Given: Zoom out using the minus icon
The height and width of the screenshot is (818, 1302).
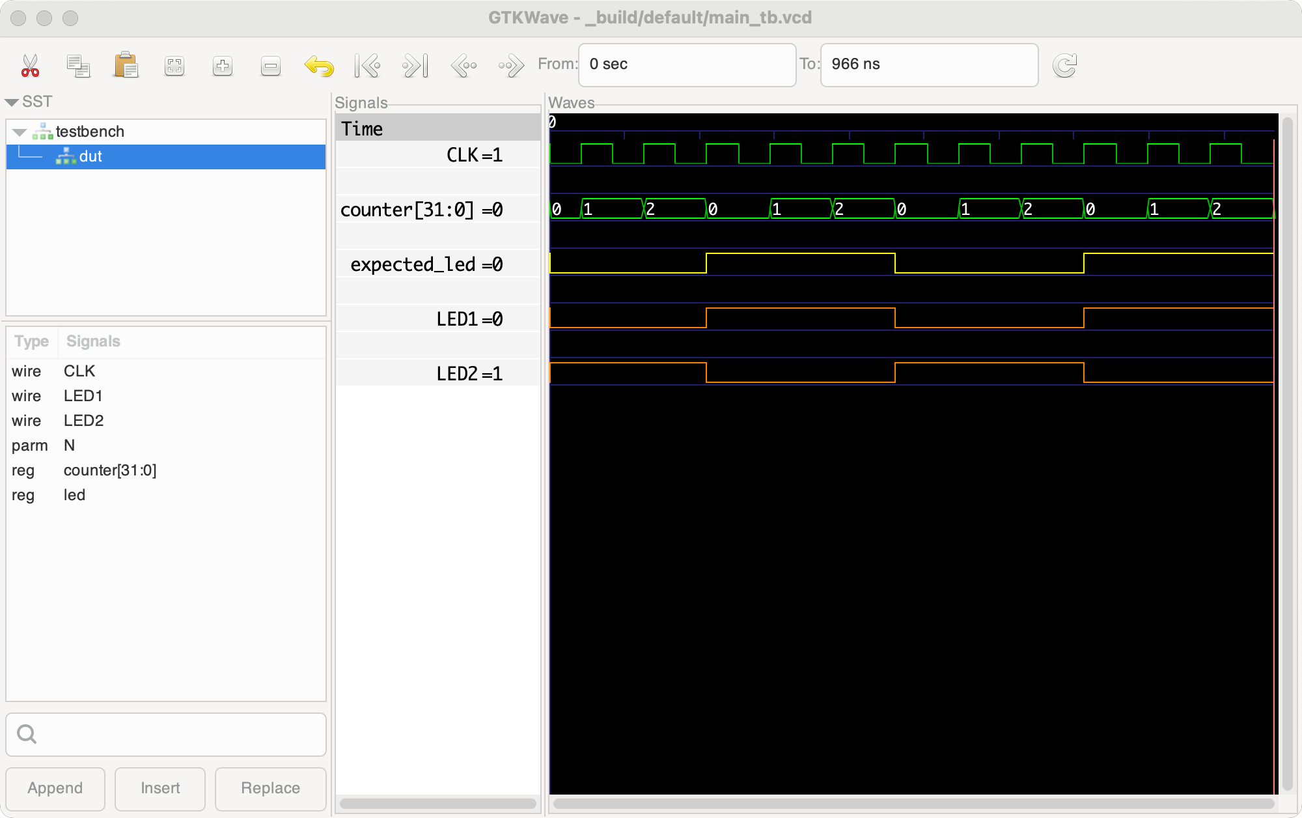Looking at the screenshot, I should [x=270, y=65].
